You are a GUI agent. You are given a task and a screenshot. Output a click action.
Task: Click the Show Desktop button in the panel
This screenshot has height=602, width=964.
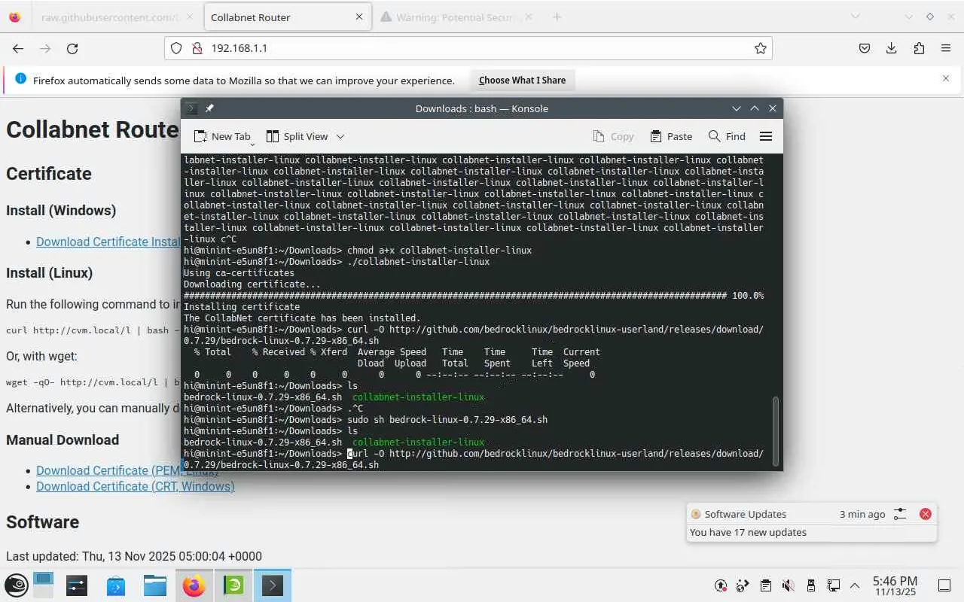point(944,585)
